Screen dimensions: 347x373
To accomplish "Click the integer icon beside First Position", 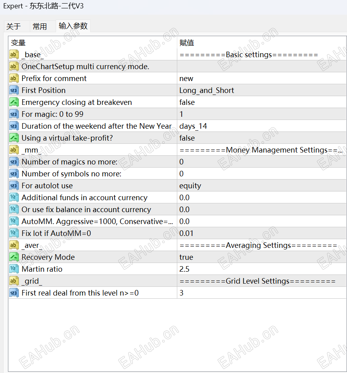I will [x=14, y=90].
